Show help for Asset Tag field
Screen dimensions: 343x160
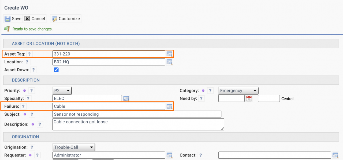29,54
